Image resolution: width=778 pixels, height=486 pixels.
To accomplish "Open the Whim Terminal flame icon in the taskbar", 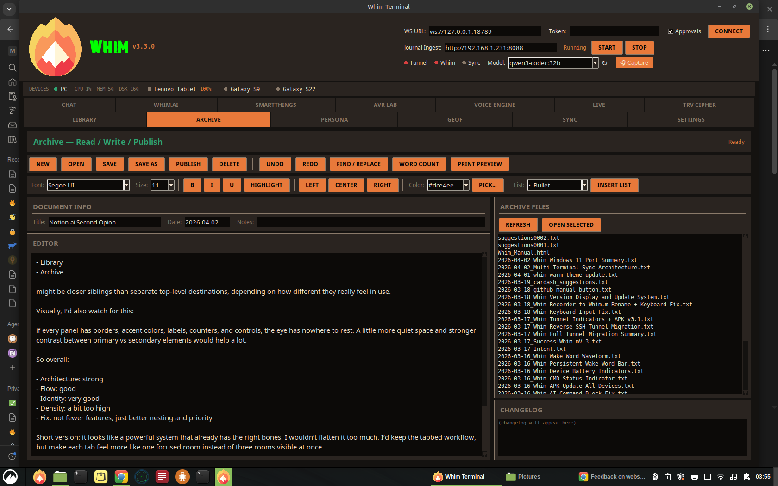I will coord(223,477).
